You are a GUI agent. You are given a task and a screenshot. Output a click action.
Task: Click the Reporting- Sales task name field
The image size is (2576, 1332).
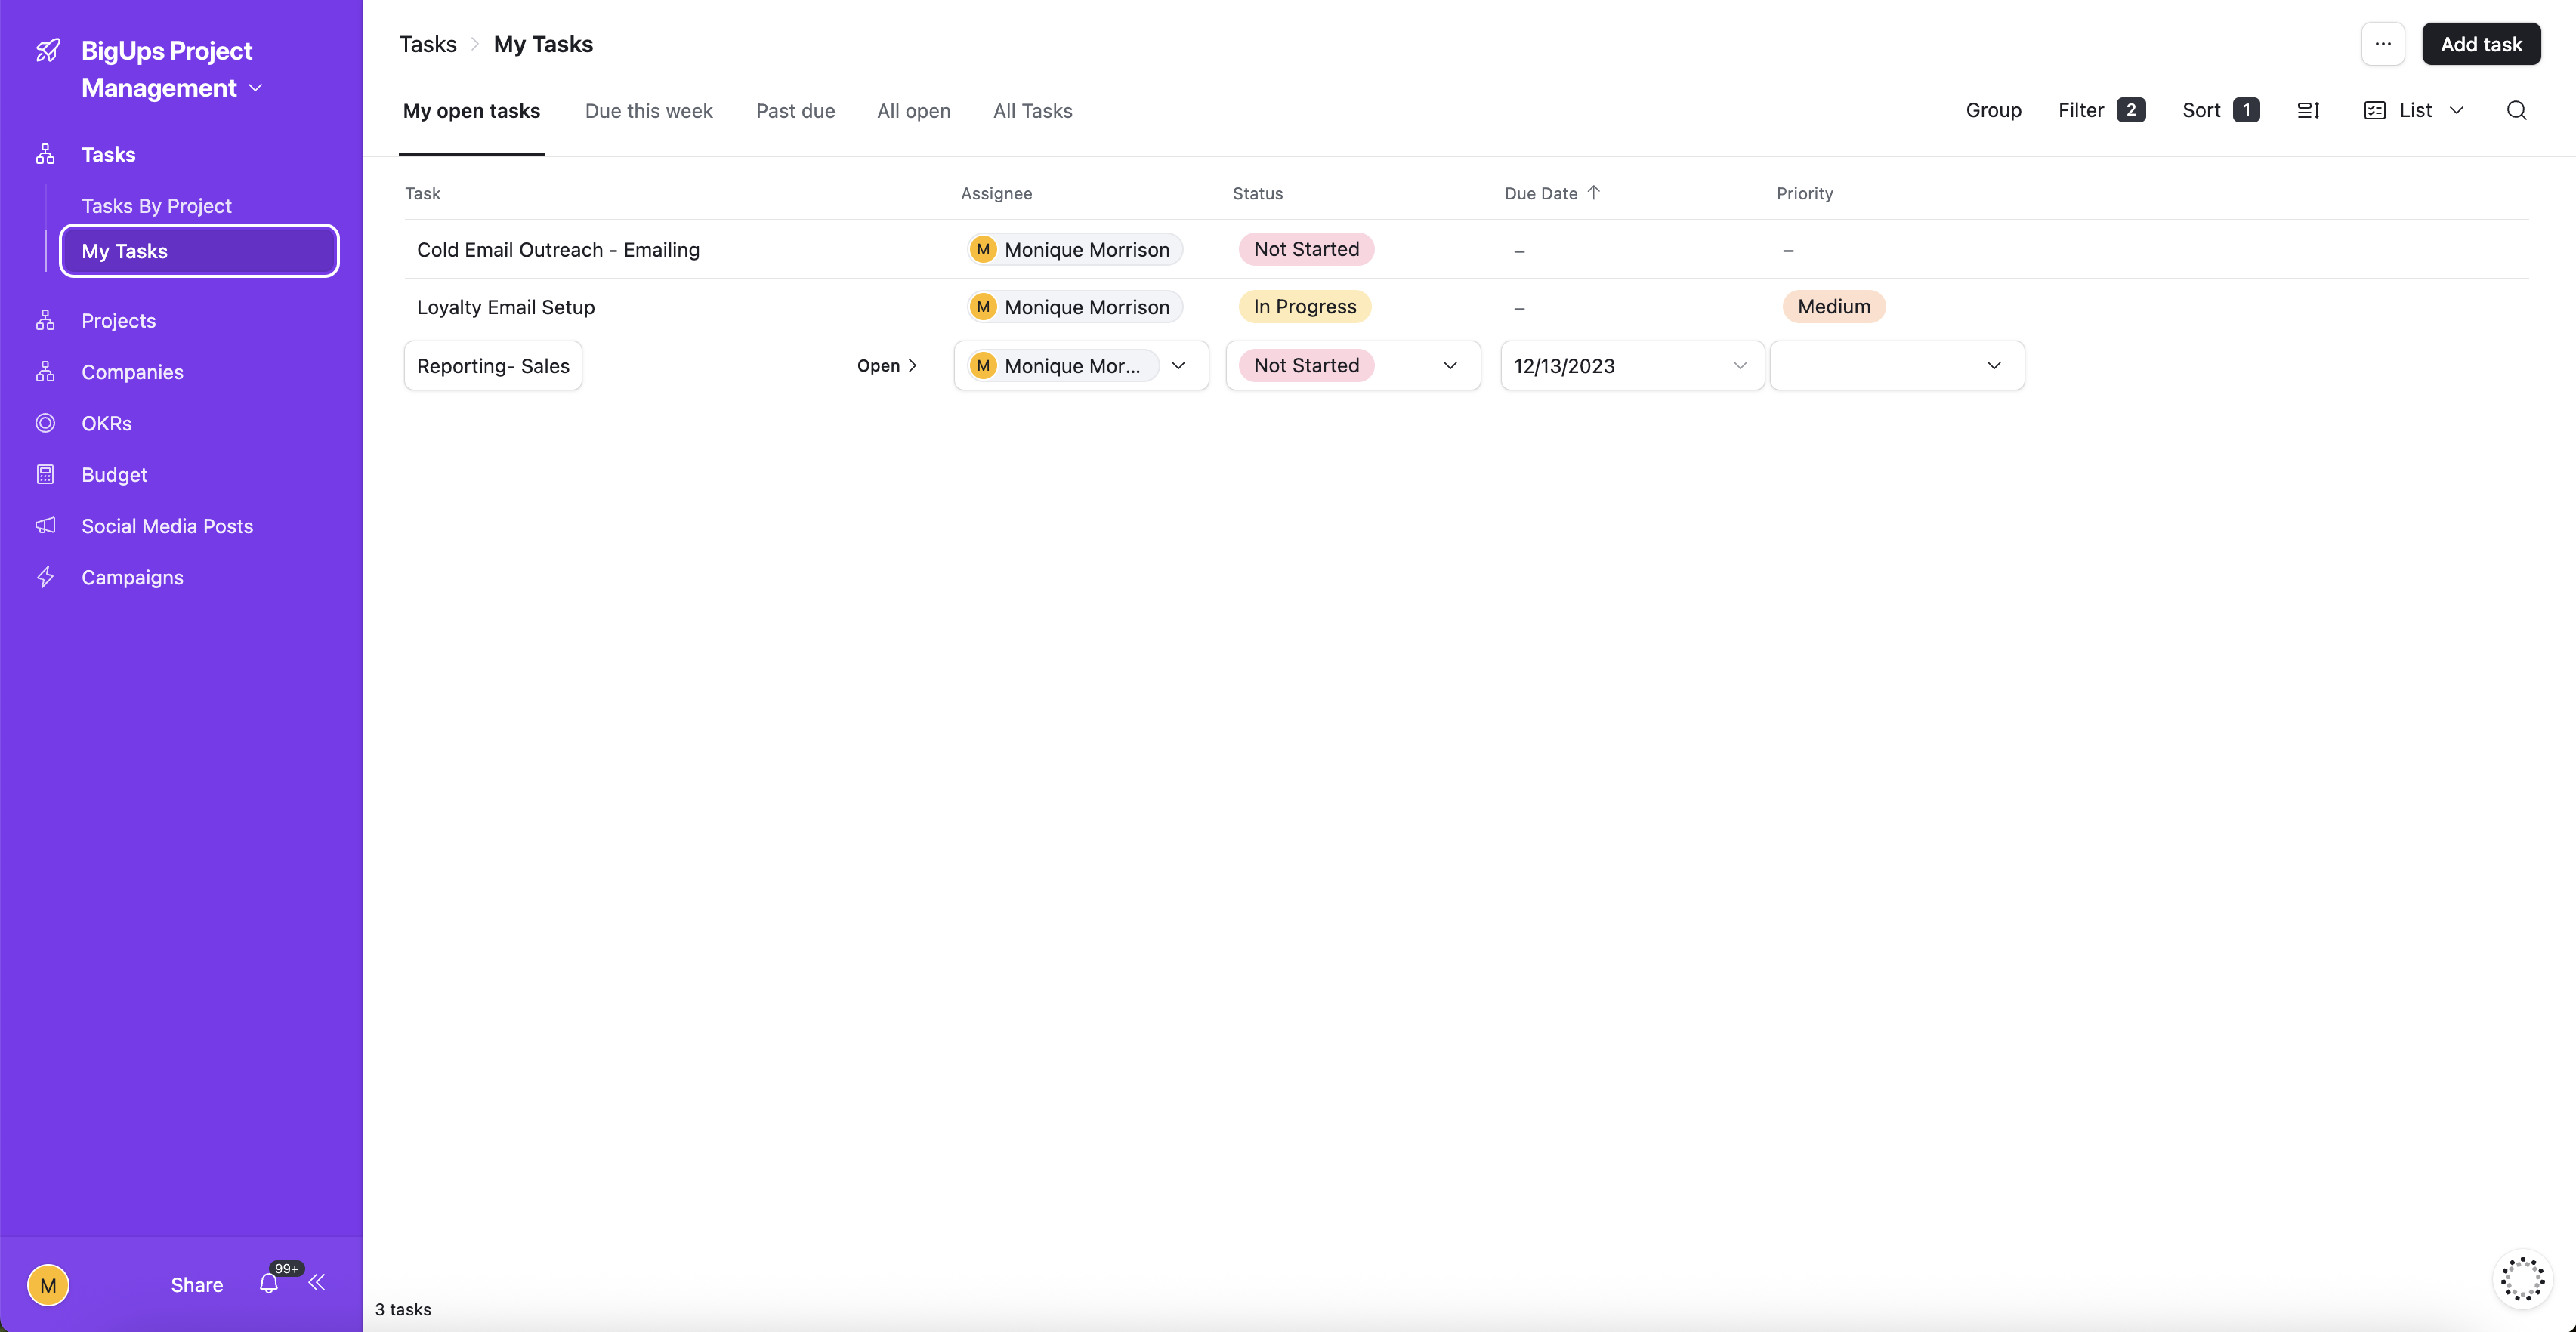coord(492,365)
